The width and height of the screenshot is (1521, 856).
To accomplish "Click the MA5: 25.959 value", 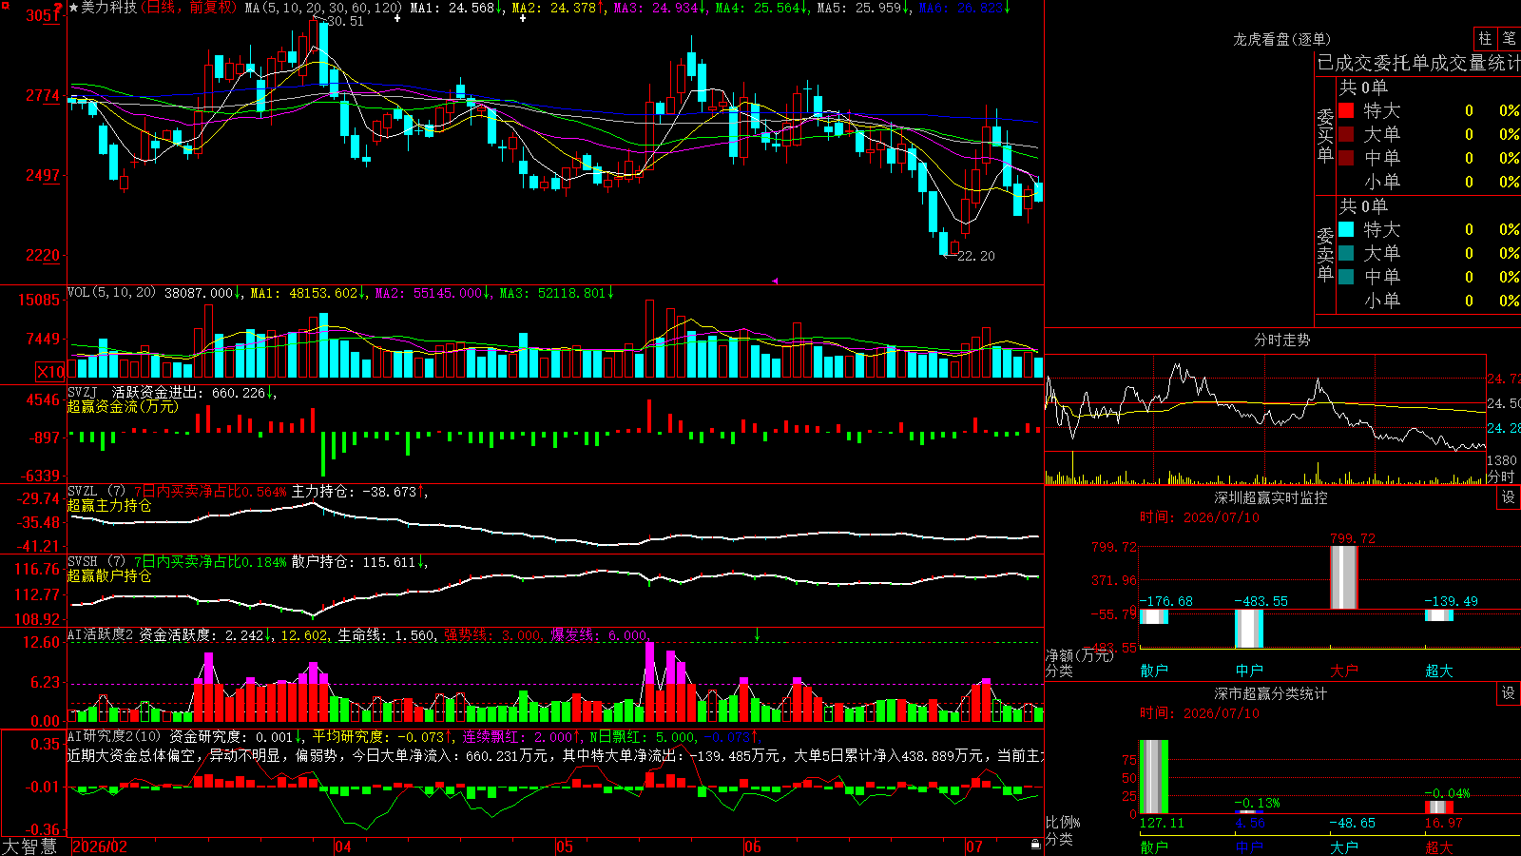I will pyautogui.click(x=863, y=8).
